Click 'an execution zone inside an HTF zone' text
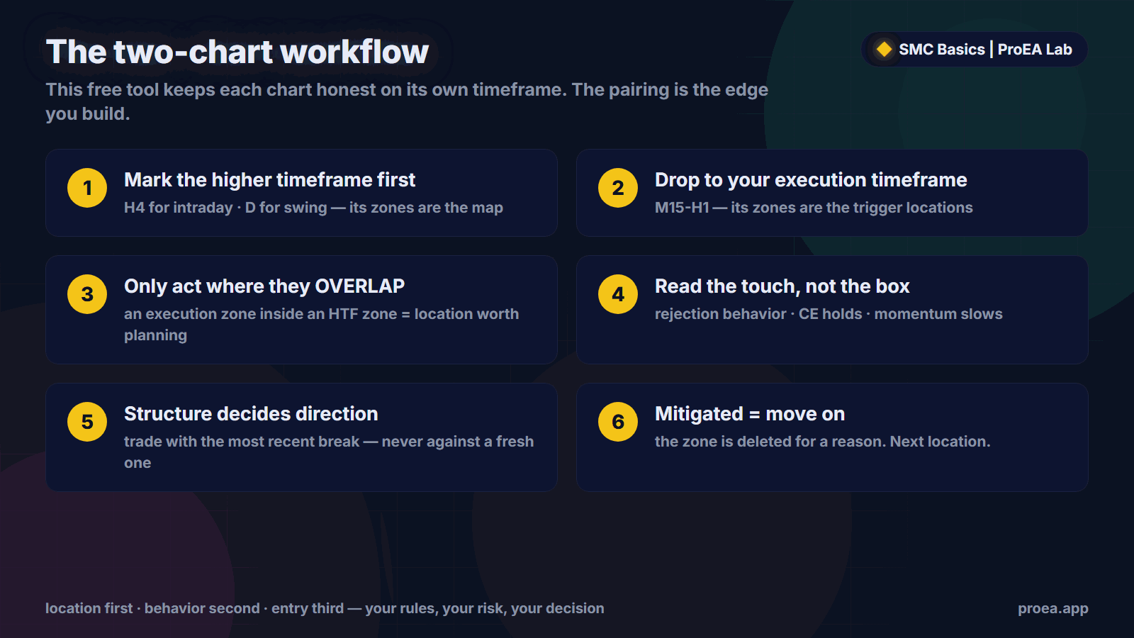Screen dimensions: 1134x638 pyautogui.click(x=322, y=325)
